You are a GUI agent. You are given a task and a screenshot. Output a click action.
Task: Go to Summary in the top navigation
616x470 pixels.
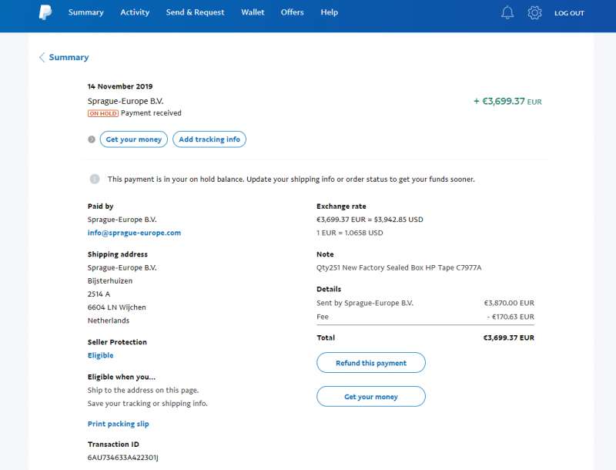pos(85,12)
